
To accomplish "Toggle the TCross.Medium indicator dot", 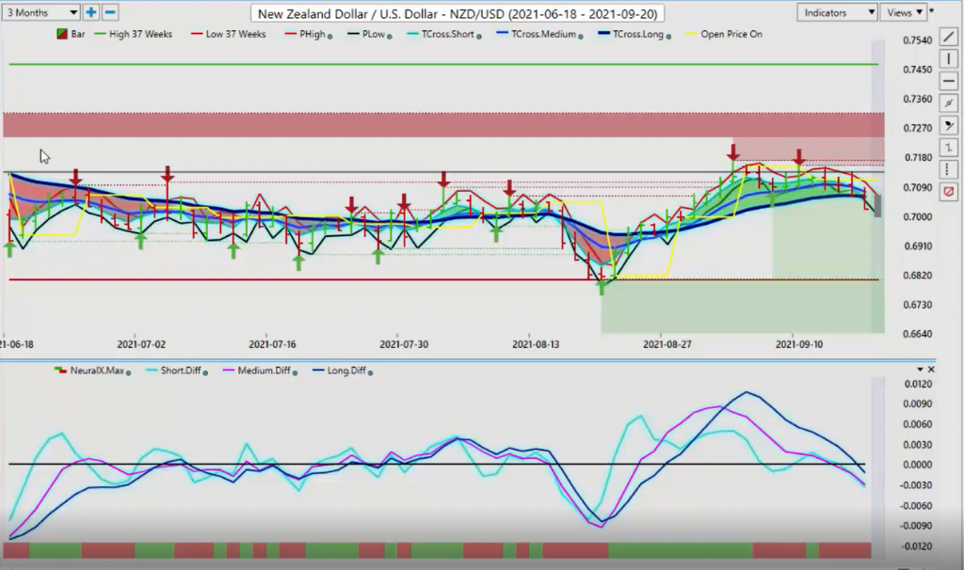I will tap(580, 37).
